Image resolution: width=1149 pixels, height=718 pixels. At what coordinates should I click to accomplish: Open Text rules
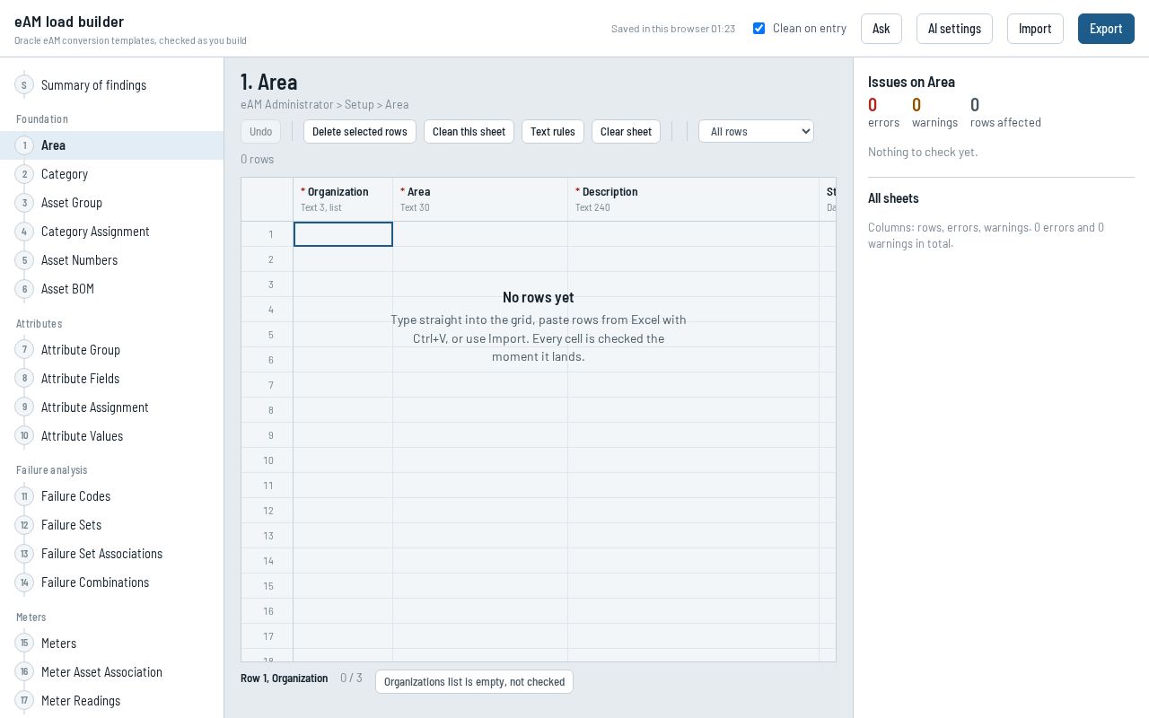[x=553, y=132]
